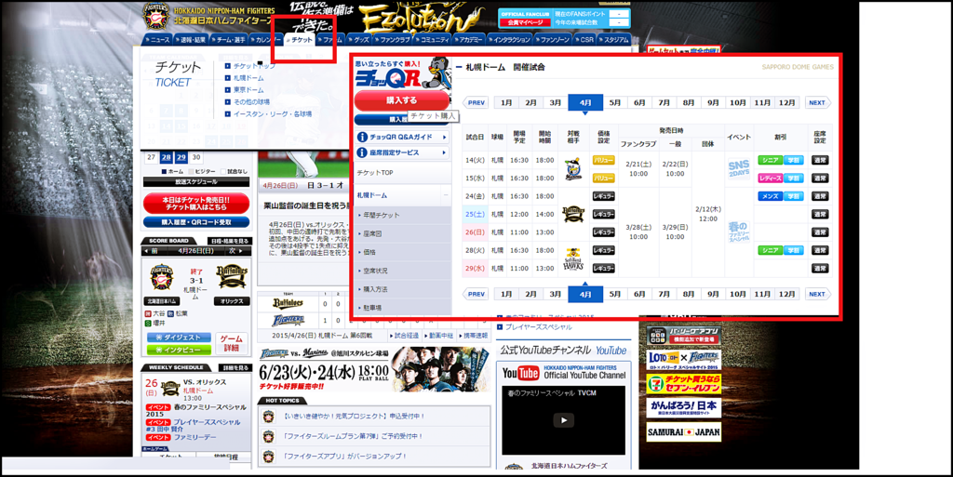The height and width of the screenshot is (477, 953).
Task: Select 東京ドーム in ticket dropdown menu
Action: click(x=248, y=90)
